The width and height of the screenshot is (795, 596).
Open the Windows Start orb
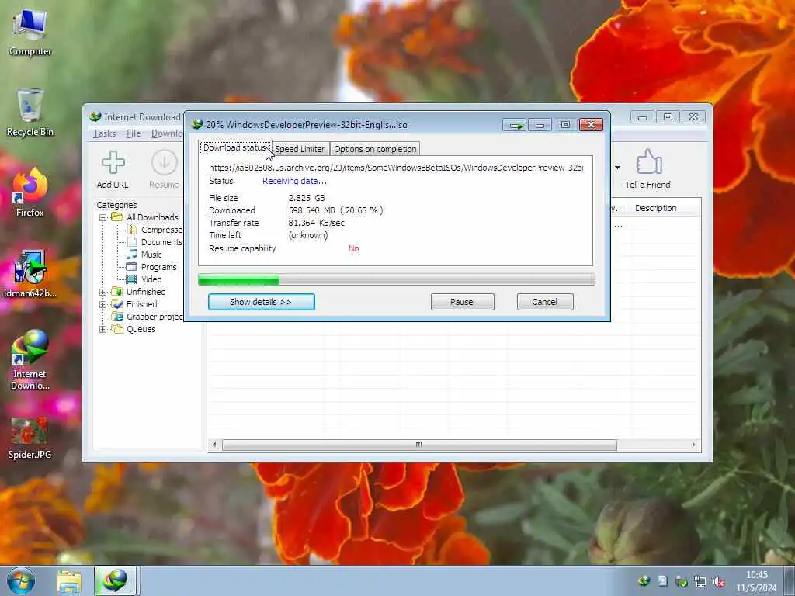pyautogui.click(x=21, y=580)
